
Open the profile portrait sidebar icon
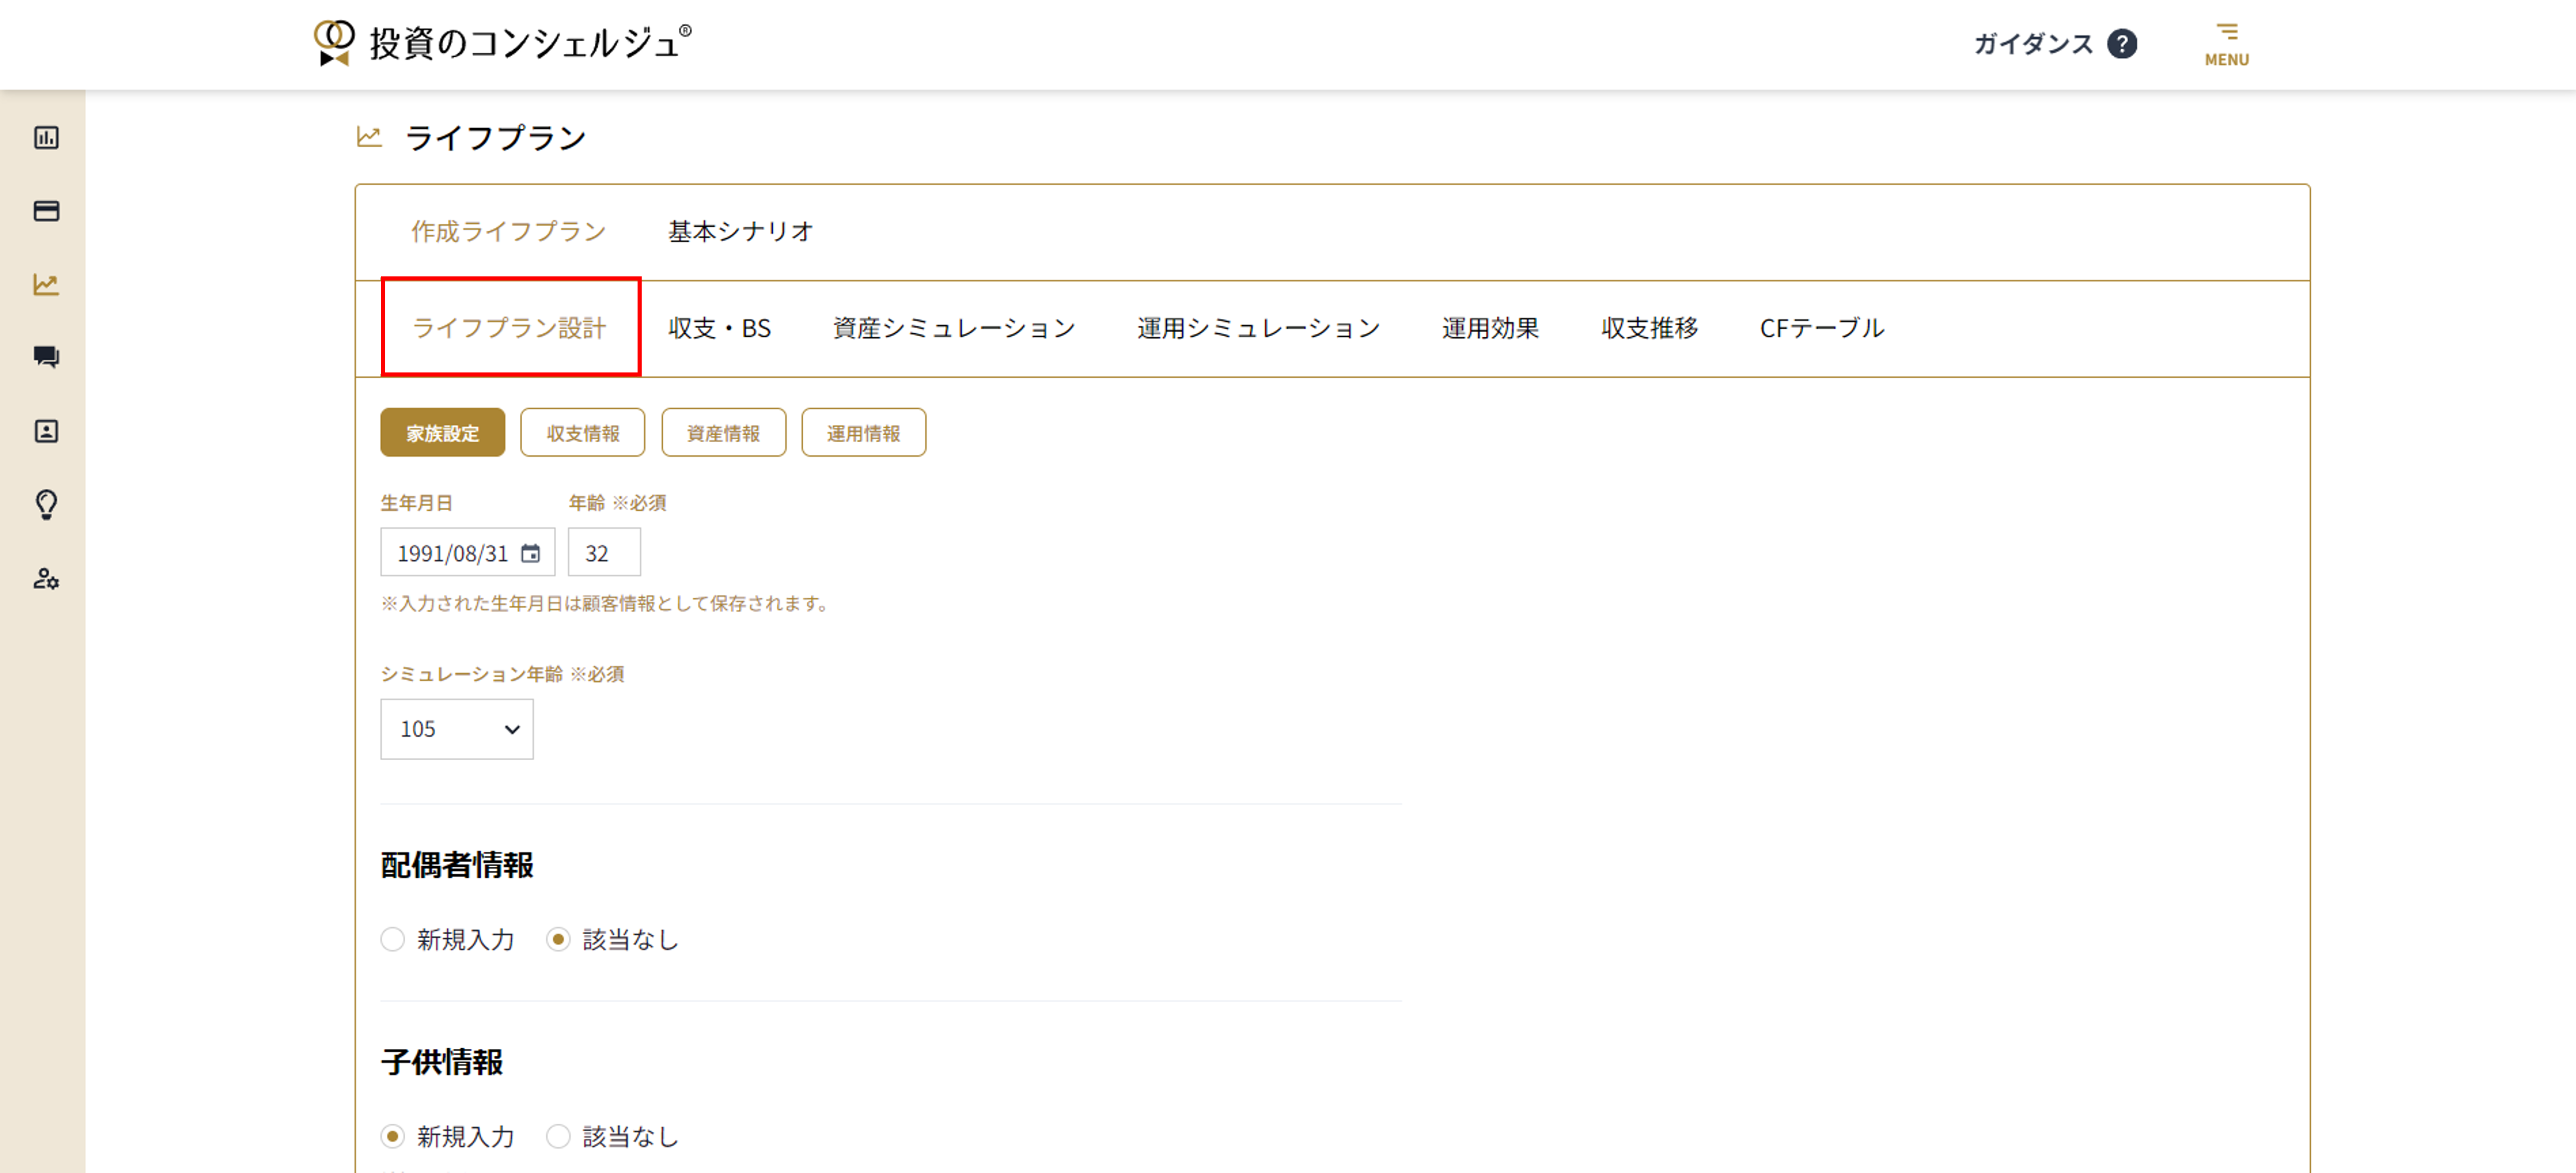46,431
